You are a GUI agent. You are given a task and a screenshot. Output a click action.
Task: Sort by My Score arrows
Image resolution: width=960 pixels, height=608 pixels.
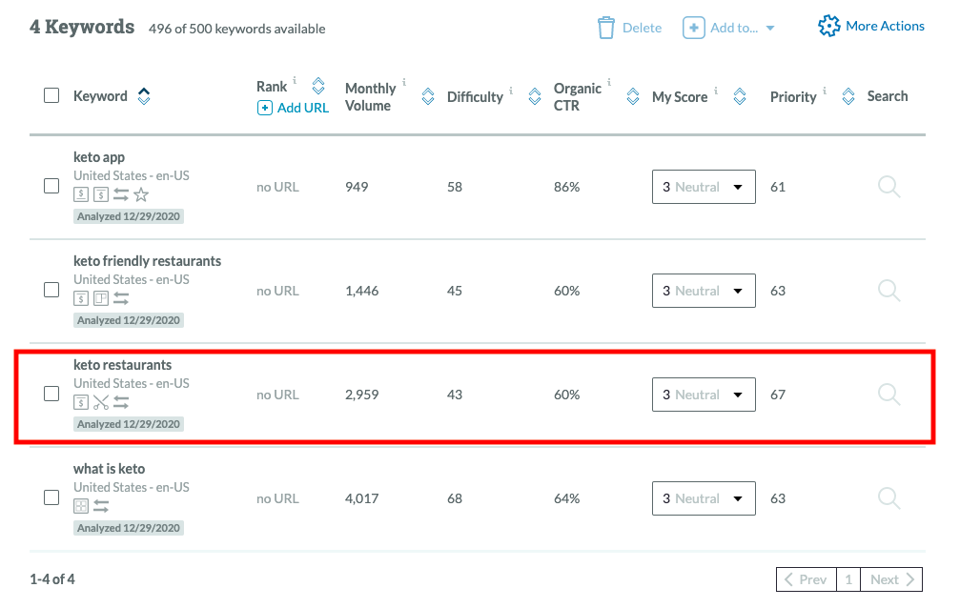[x=740, y=96]
